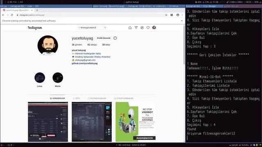This screenshot has height=147, width=262.
Task: Open the Explore compass icon
Action: (142, 28)
